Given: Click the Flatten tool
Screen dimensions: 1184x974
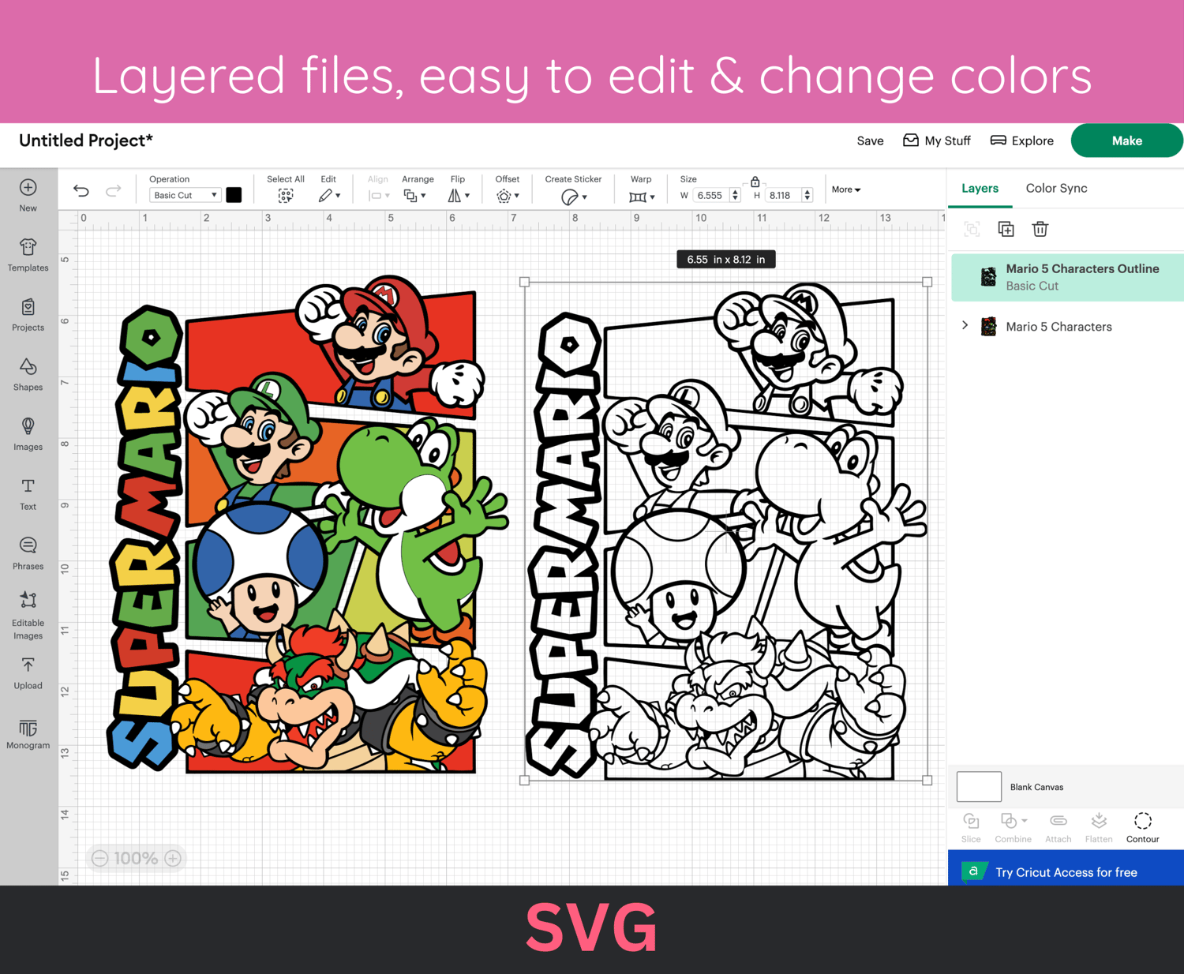Looking at the screenshot, I should (x=1099, y=828).
